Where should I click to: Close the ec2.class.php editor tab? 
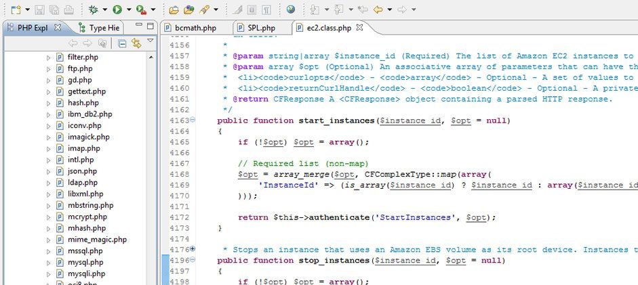[360, 28]
